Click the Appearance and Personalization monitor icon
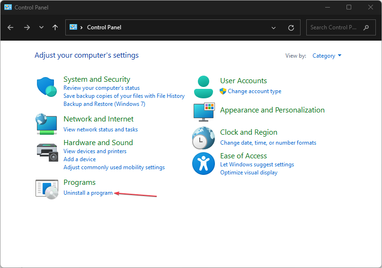The image size is (382, 268). 204,112
